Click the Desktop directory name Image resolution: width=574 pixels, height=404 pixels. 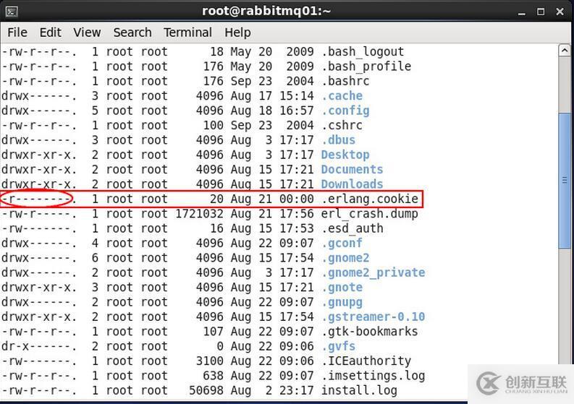[345, 155]
